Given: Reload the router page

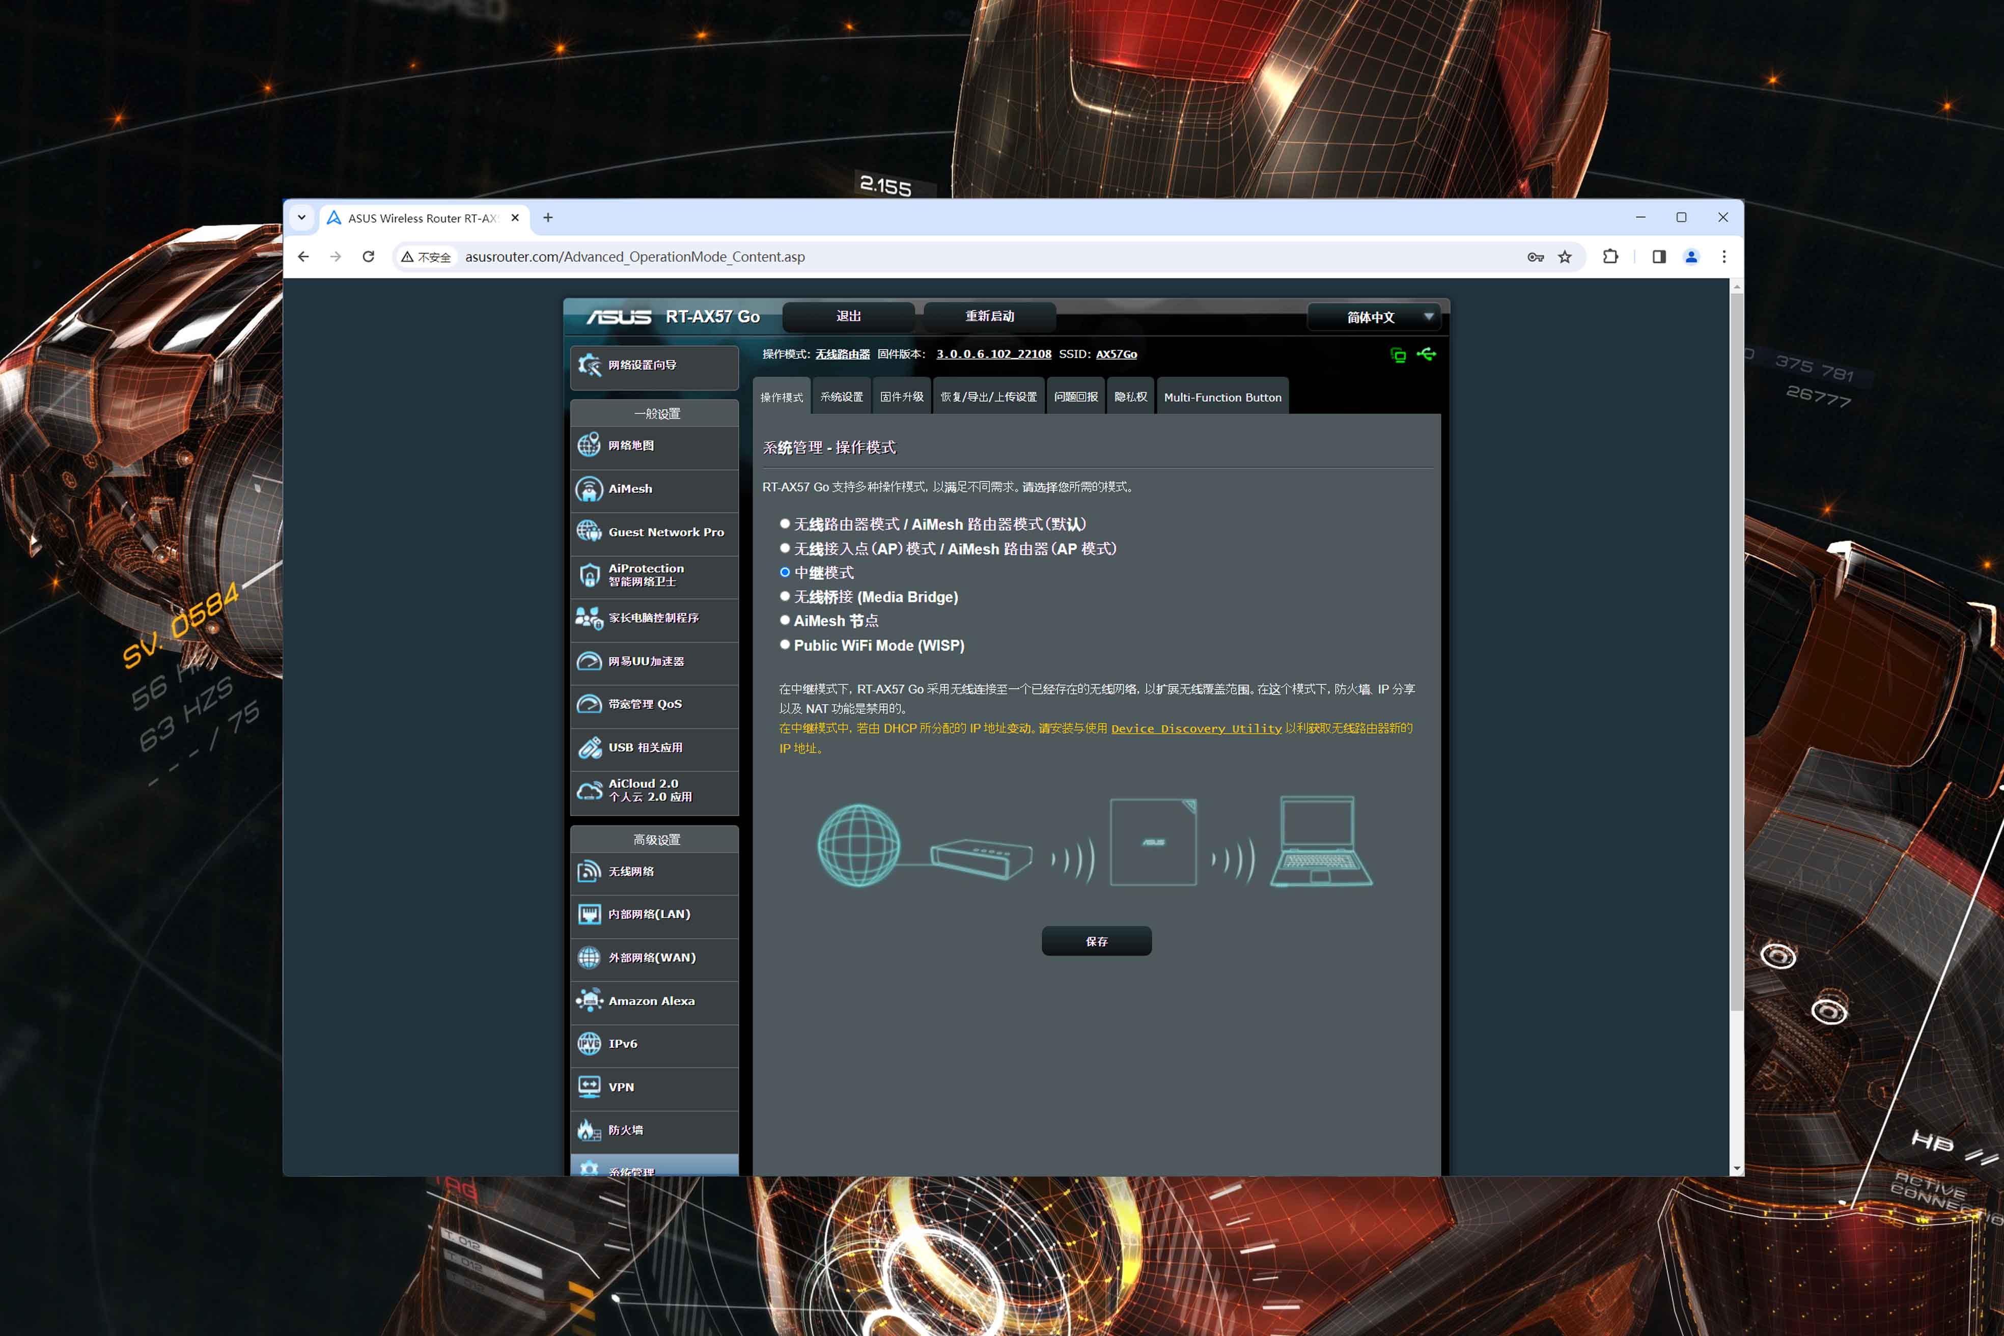Looking at the screenshot, I should [x=368, y=257].
